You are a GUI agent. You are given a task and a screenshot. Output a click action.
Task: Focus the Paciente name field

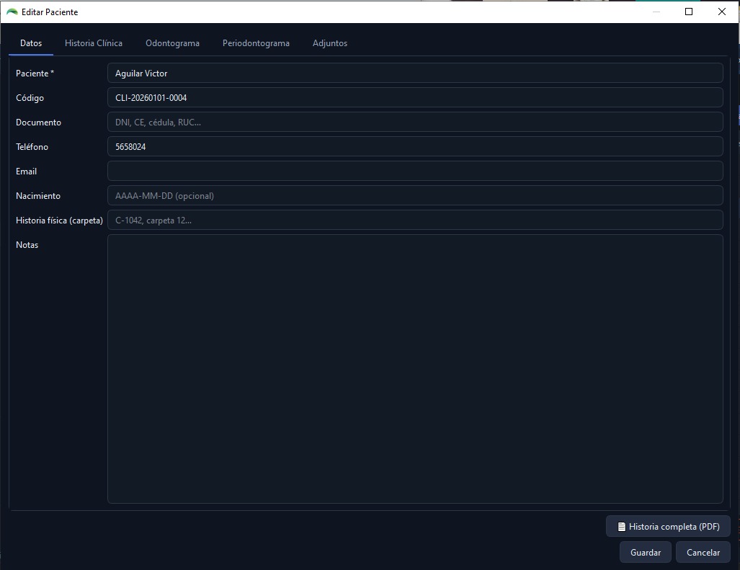click(x=415, y=73)
